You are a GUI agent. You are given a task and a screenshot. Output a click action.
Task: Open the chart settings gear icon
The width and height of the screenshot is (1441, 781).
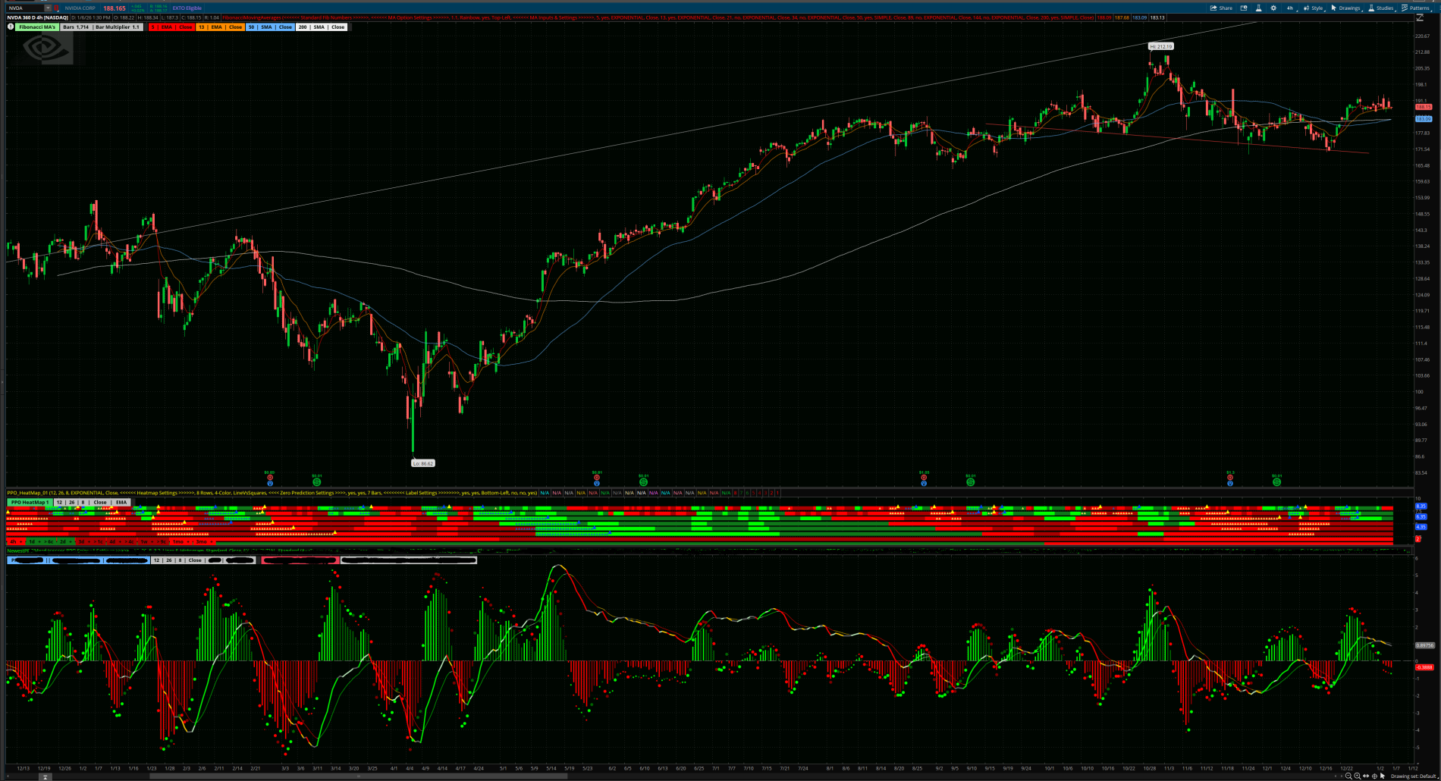click(x=1273, y=8)
